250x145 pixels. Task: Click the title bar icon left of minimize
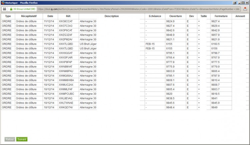click(235, 3)
